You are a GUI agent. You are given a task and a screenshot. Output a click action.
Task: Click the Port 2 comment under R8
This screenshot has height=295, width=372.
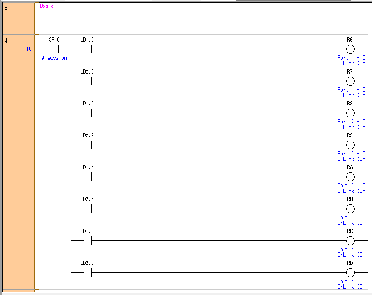click(351, 124)
